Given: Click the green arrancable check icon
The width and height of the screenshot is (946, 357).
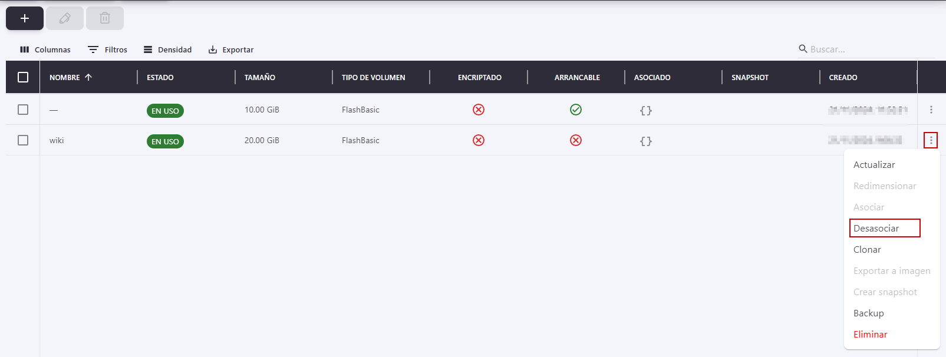Looking at the screenshot, I should pos(576,110).
